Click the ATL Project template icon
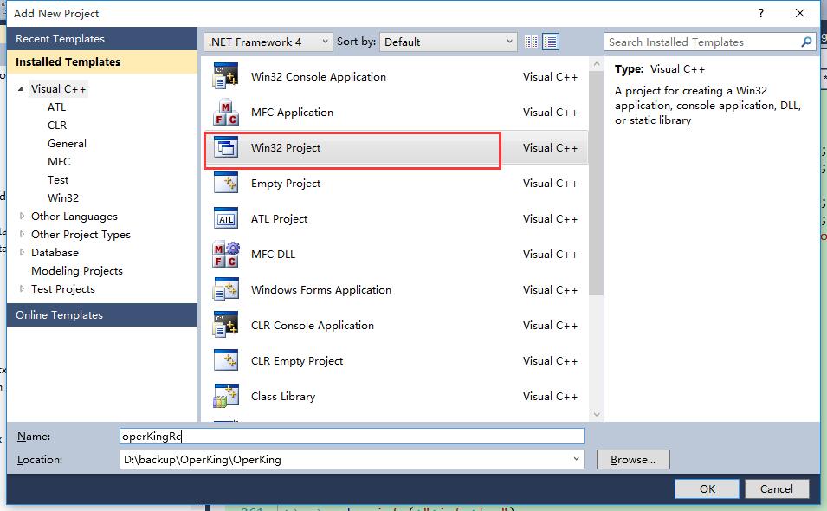Screen dimensions: 827x511 click(x=226, y=219)
